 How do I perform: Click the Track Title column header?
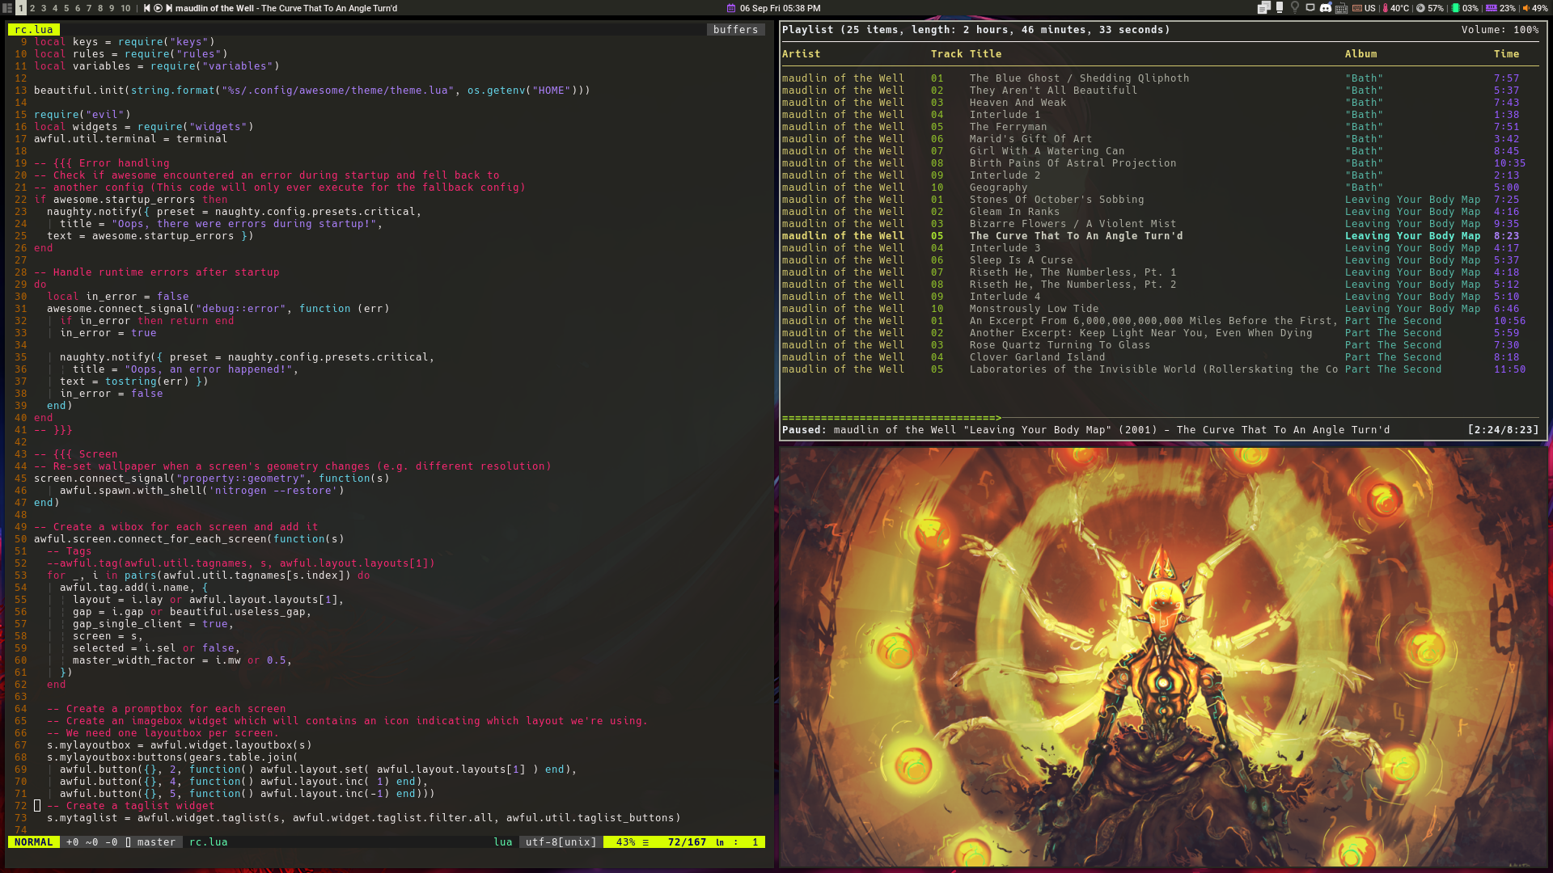(967, 54)
